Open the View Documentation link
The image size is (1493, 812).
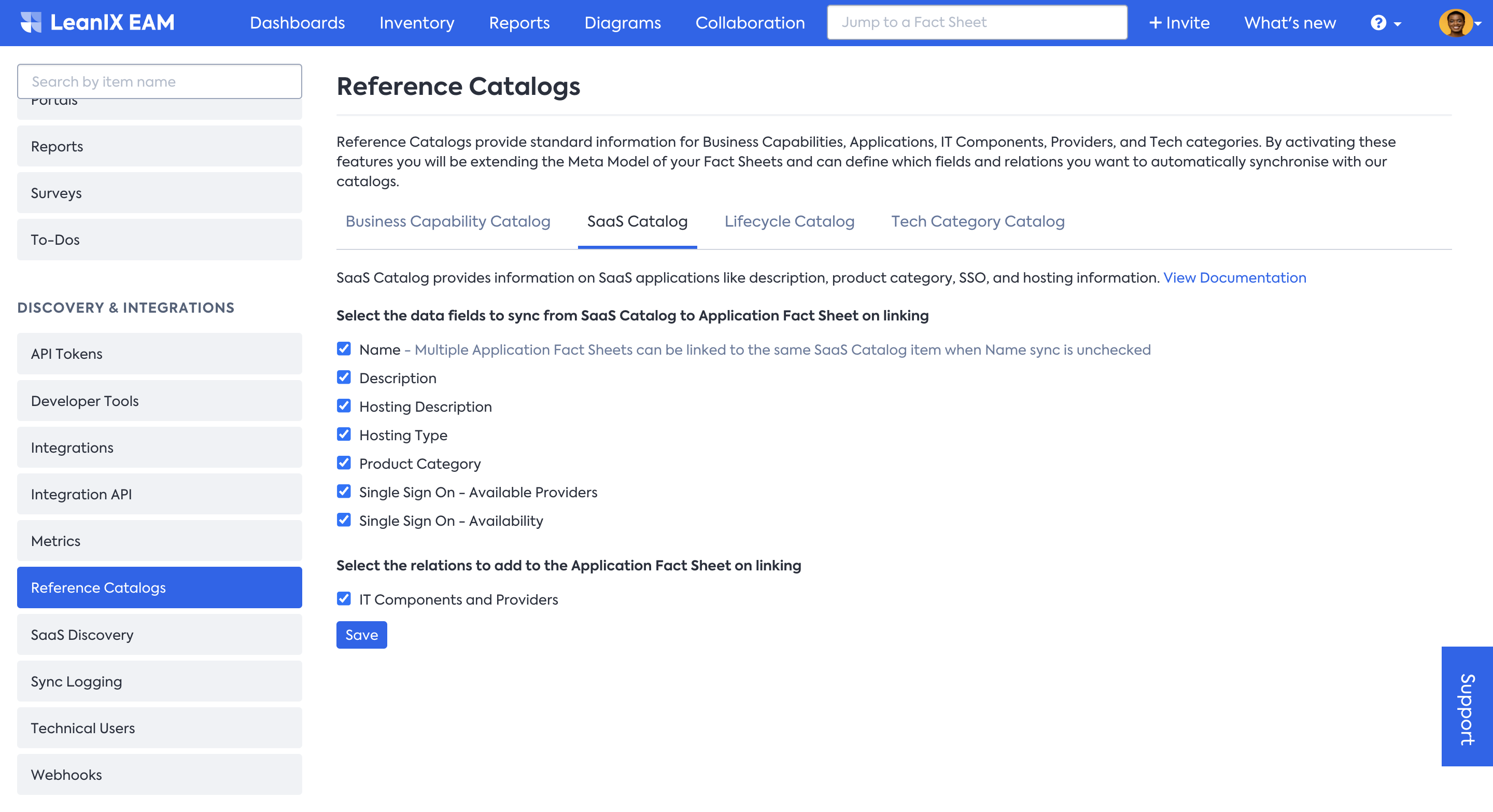[x=1234, y=277]
